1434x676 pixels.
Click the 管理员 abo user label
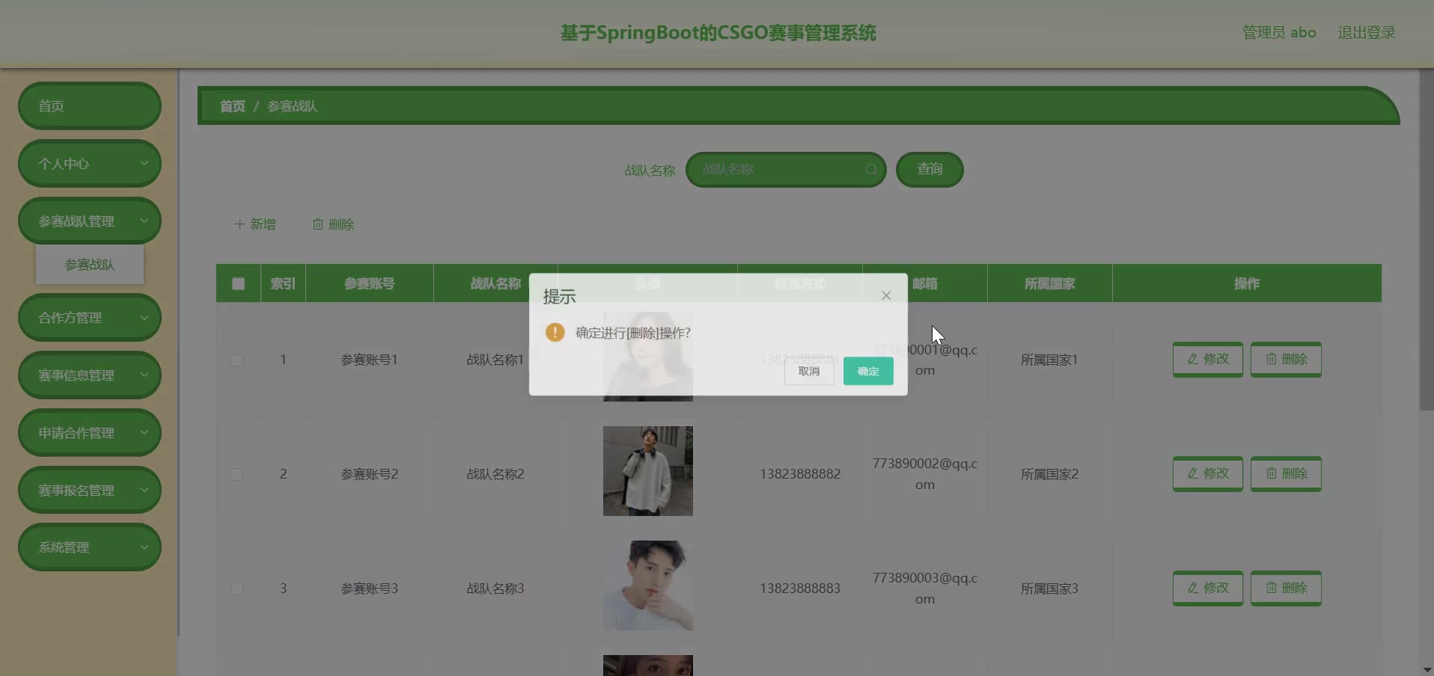pyautogui.click(x=1279, y=33)
